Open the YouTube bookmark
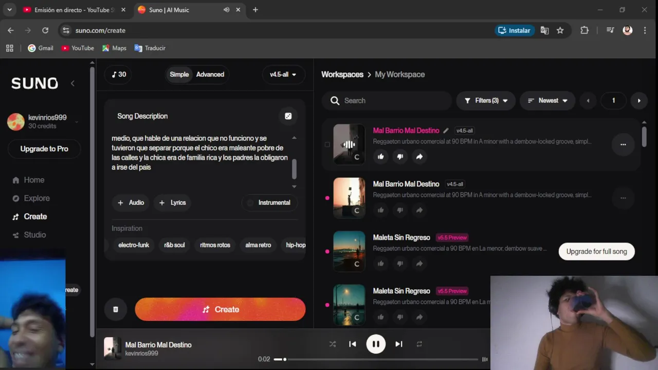This screenshot has width=658, height=370. (78, 48)
